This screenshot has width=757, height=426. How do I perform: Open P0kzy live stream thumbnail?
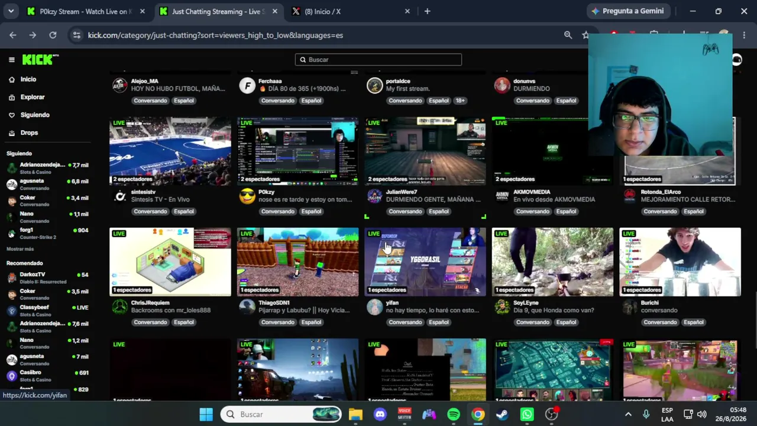point(297,151)
